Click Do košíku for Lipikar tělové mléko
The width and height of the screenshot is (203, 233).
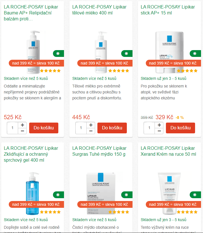pos(112,128)
